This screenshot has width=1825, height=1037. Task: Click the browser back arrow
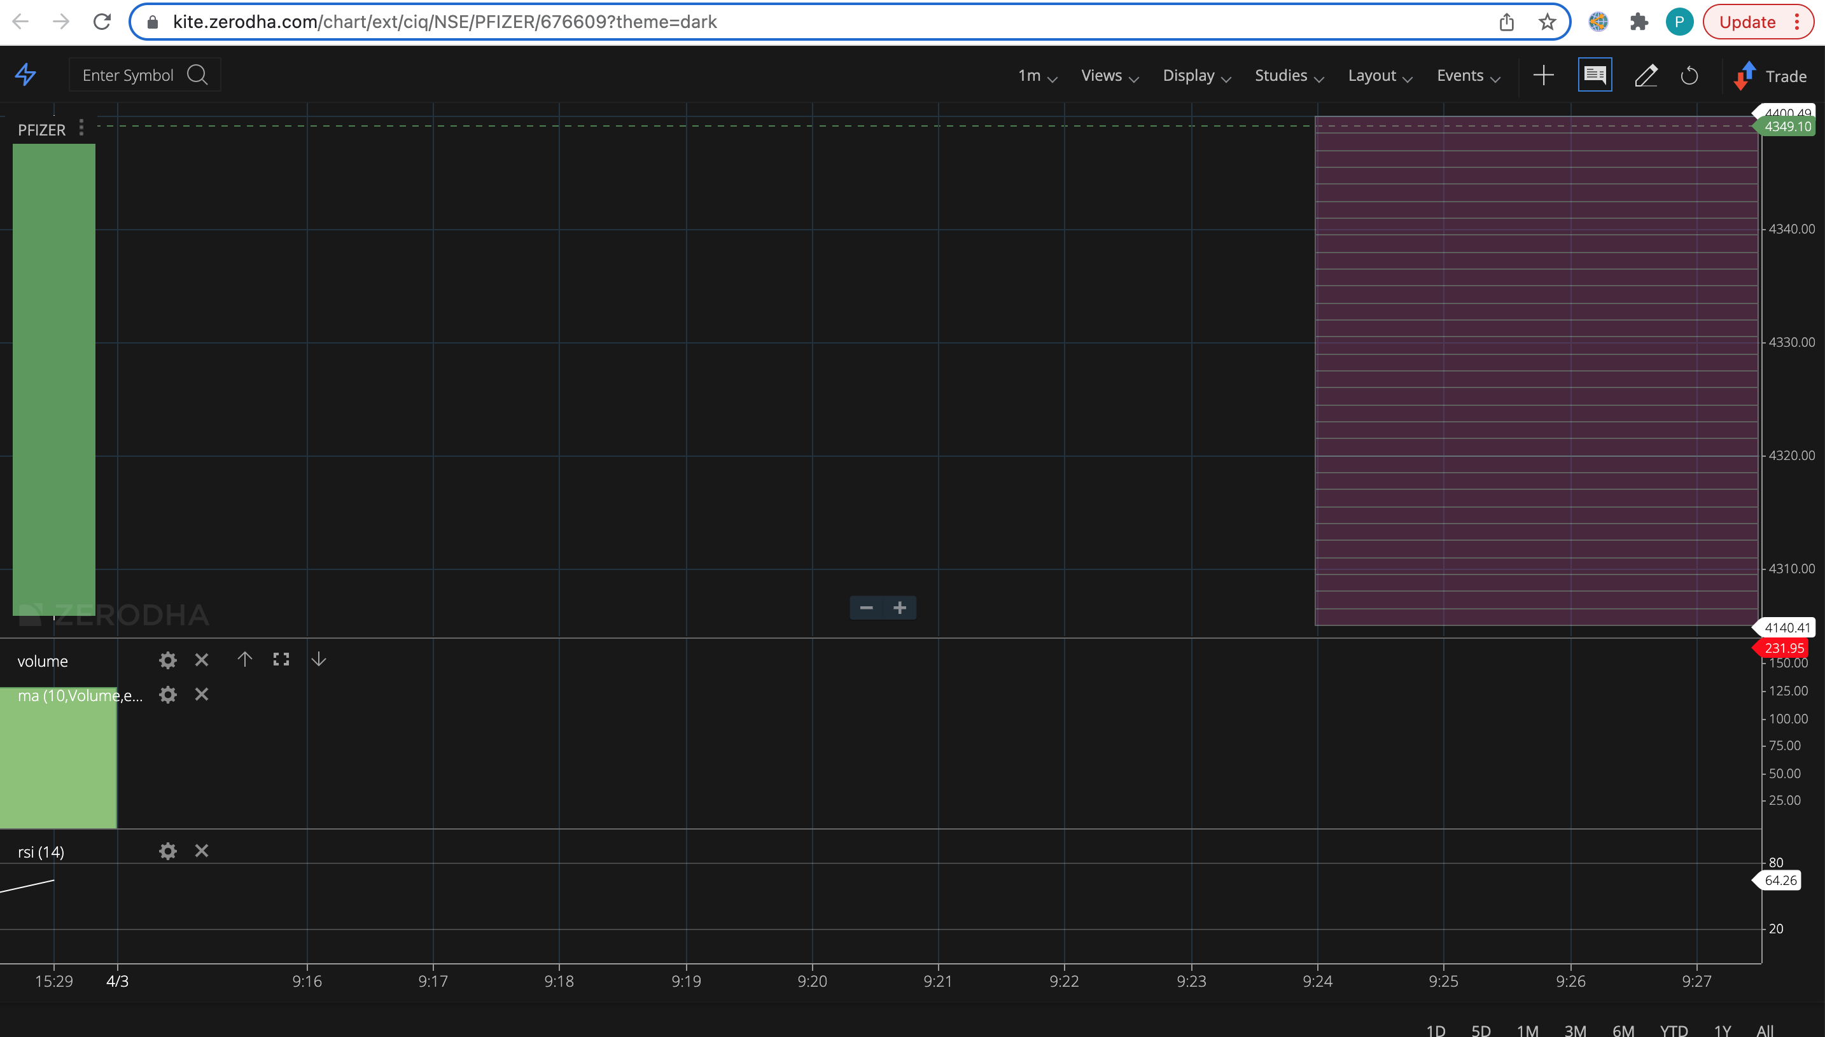[x=20, y=22]
